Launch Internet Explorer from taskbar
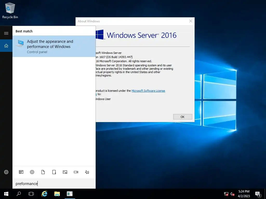The width and height of the screenshot is (266, 199). 44,194
